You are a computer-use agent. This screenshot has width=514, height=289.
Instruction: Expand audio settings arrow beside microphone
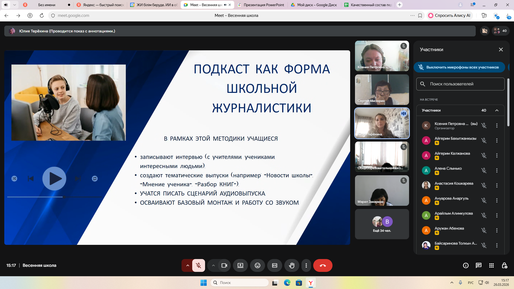coord(187,265)
